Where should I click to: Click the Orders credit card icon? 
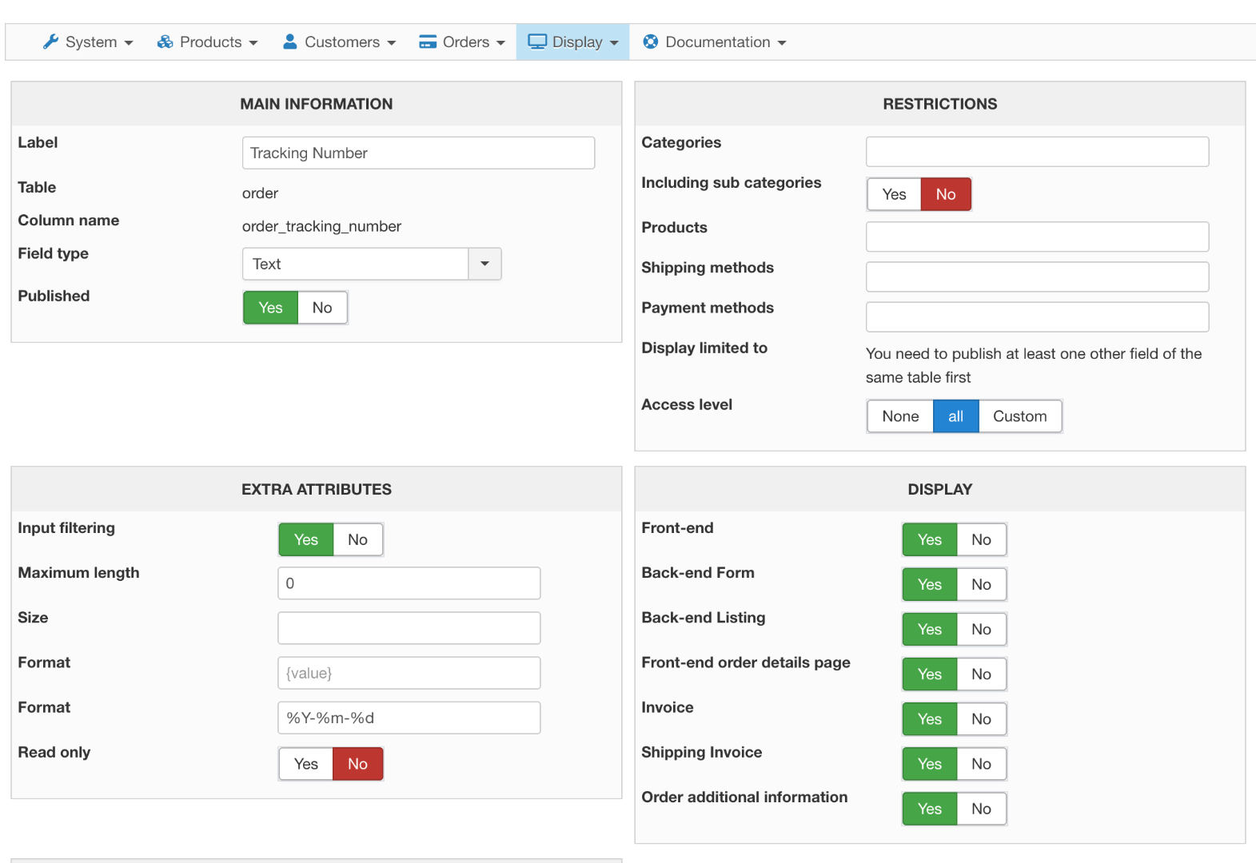428,42
